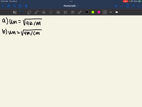Viewport: 142px width, 107px height.
Task: Select the Pen tool
Action: (22, 12)
